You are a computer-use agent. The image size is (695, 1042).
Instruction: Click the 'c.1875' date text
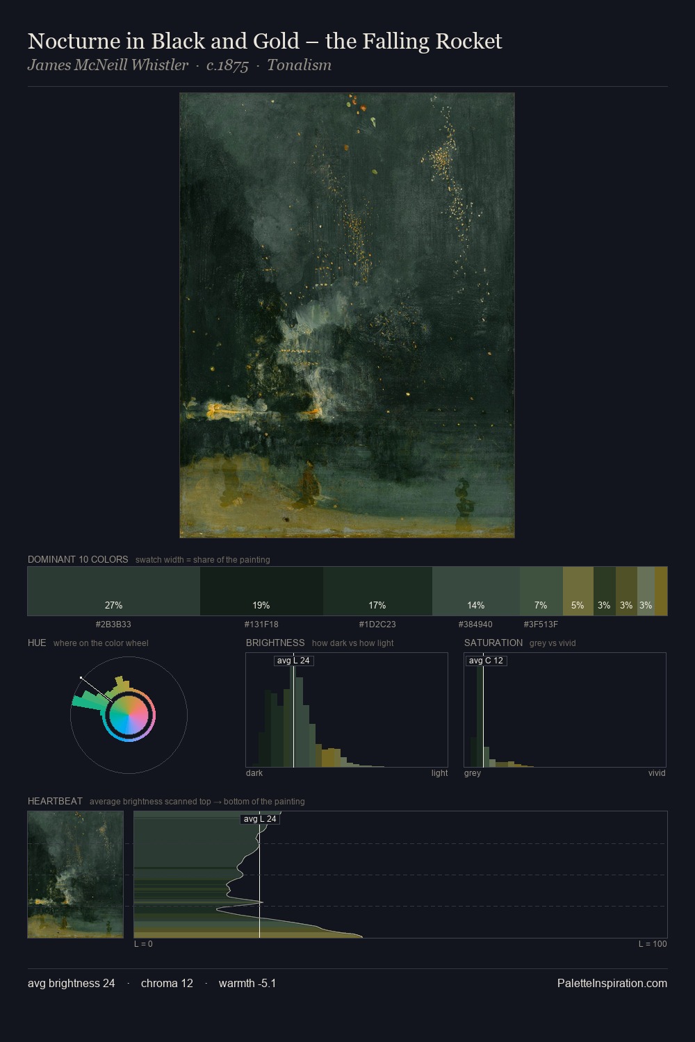tap(227, 65)
